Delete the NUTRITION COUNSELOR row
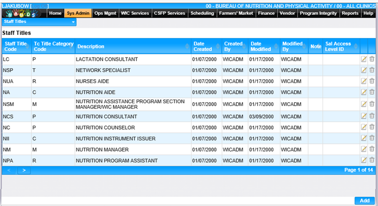This screenshot has height=206, width=378. pos(372,127)
